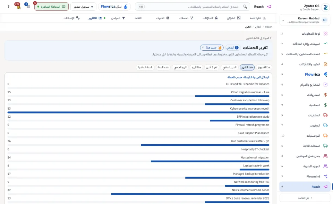Click the المبيعات وإدارة العلاقات trend icon
The height and width of the screenshot is (204, 333).
(325, 44)
